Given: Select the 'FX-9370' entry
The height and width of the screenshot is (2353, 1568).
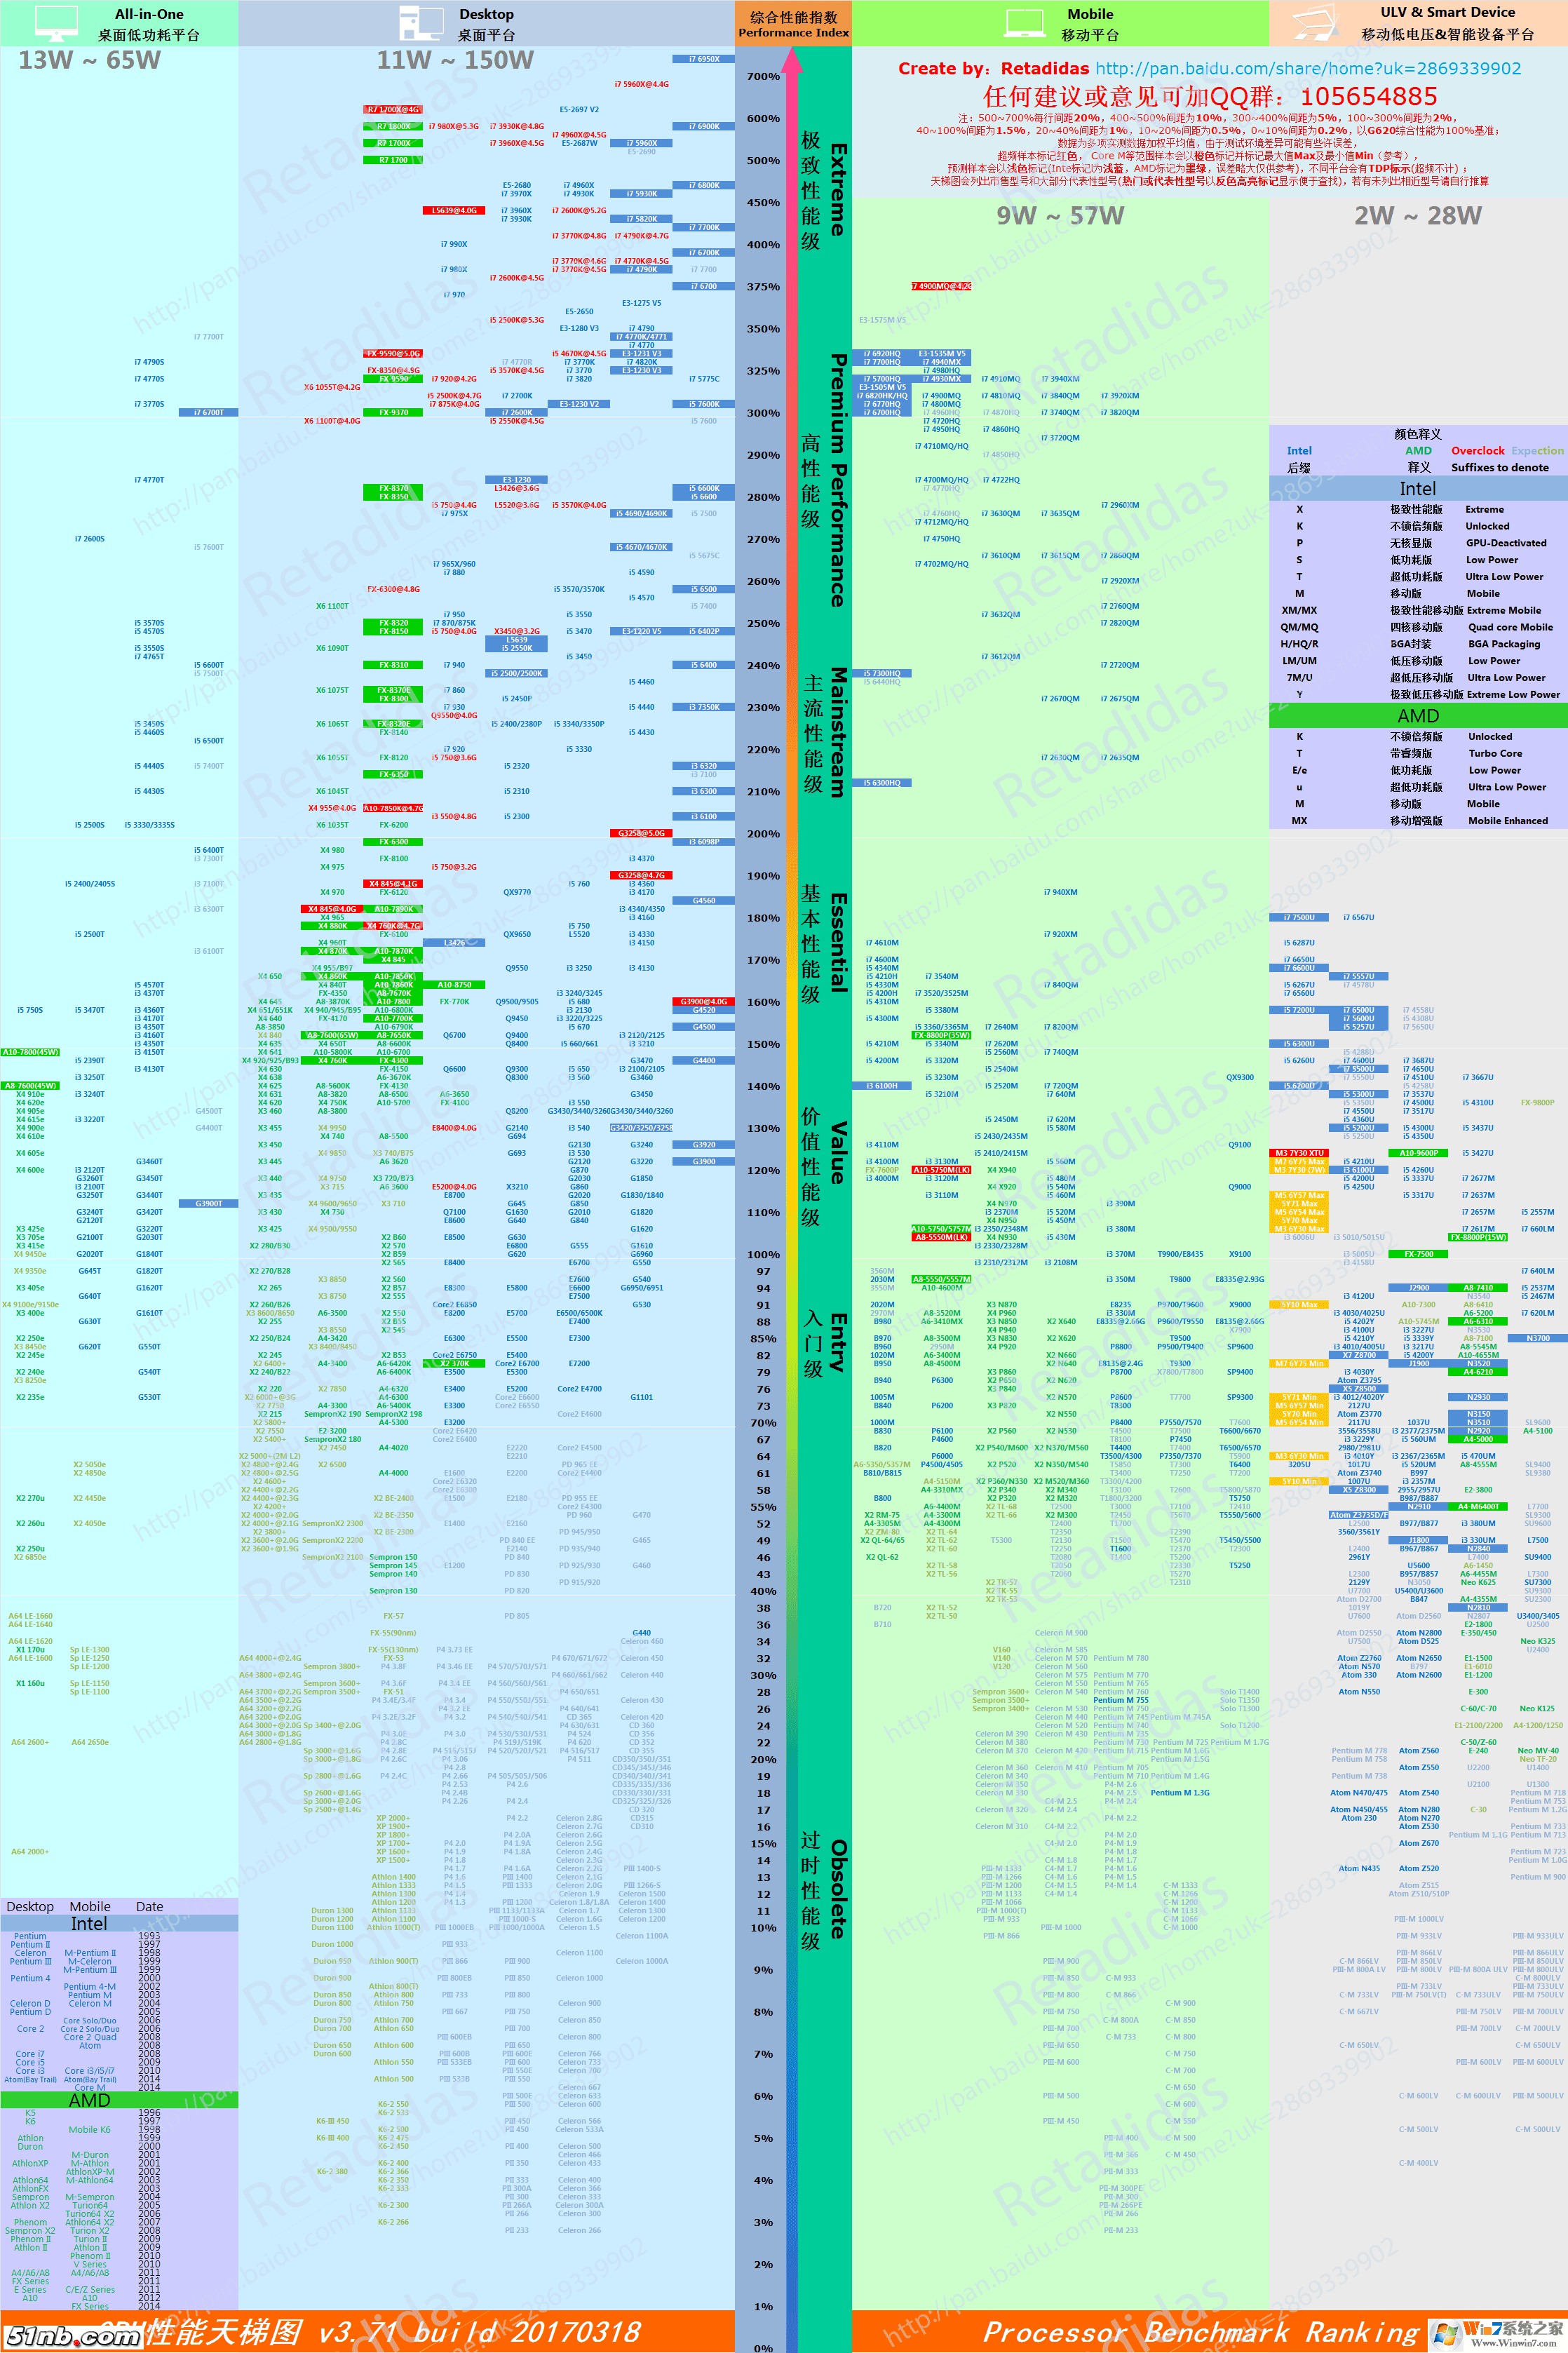Looking at the screenshot, I should click(393, 412).
